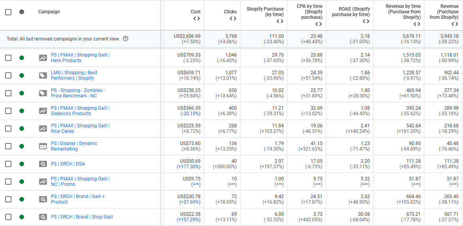This screenshot has width=463, height=226.
Task: Click green status dot for Brand Shop Galil
Action: point(22,217)
